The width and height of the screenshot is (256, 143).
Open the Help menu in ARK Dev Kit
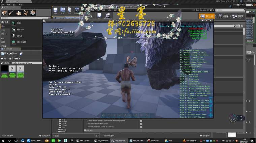tap(21, 5)
